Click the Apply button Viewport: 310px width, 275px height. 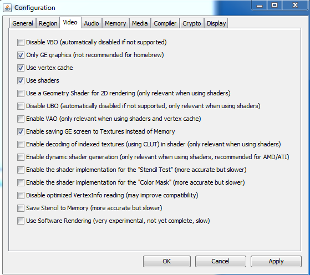click(x=276, y=261)
